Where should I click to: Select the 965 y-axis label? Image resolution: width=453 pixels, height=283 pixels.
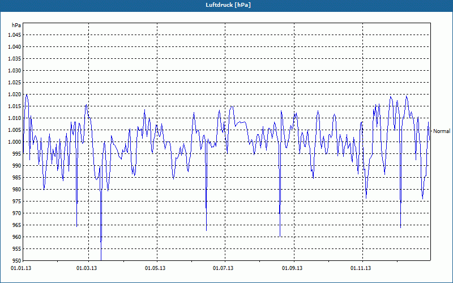click(x=17, y=225)
